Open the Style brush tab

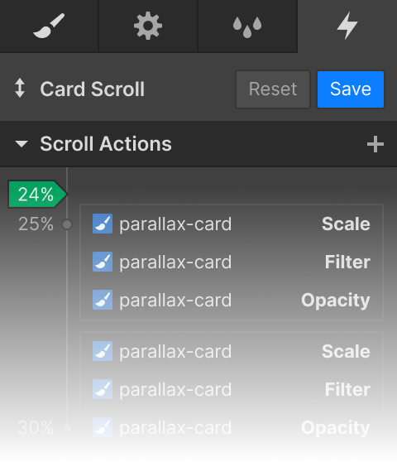point(49,26)
